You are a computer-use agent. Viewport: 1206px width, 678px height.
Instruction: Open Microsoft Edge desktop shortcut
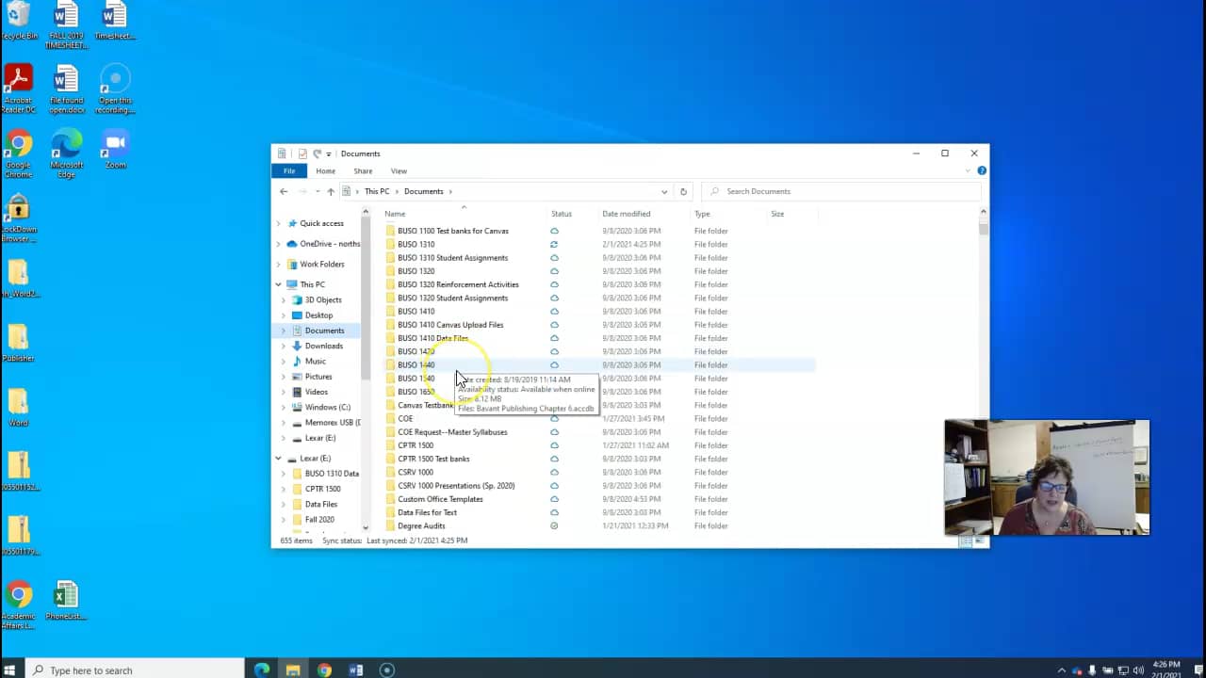[66, 153]
